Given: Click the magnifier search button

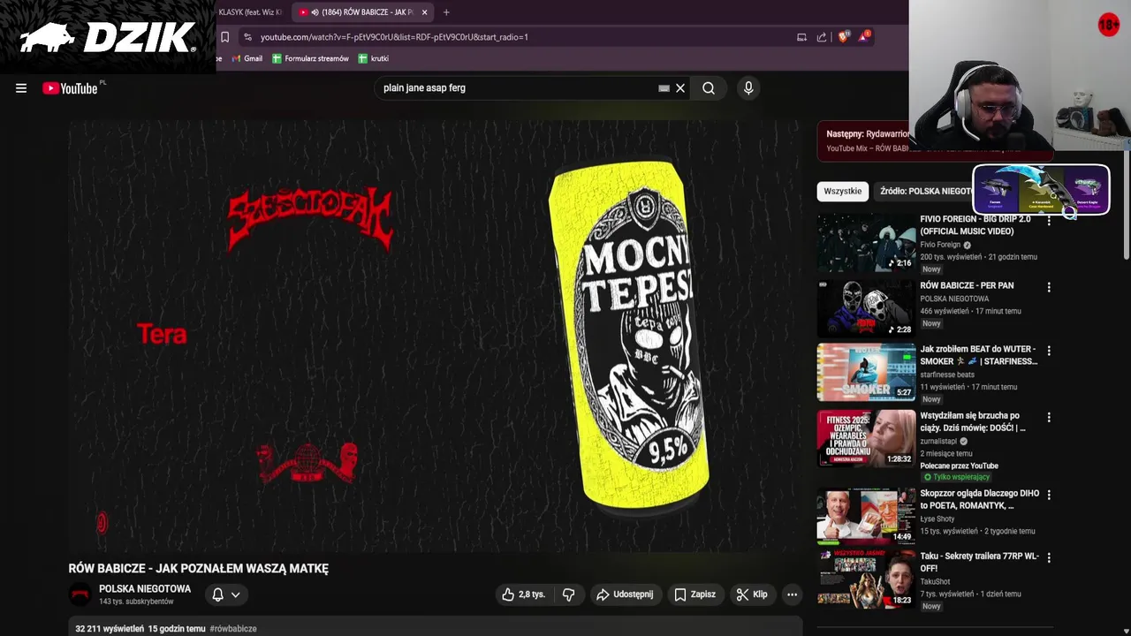Looking at the screenshot, I should click(x=709, y=88).
